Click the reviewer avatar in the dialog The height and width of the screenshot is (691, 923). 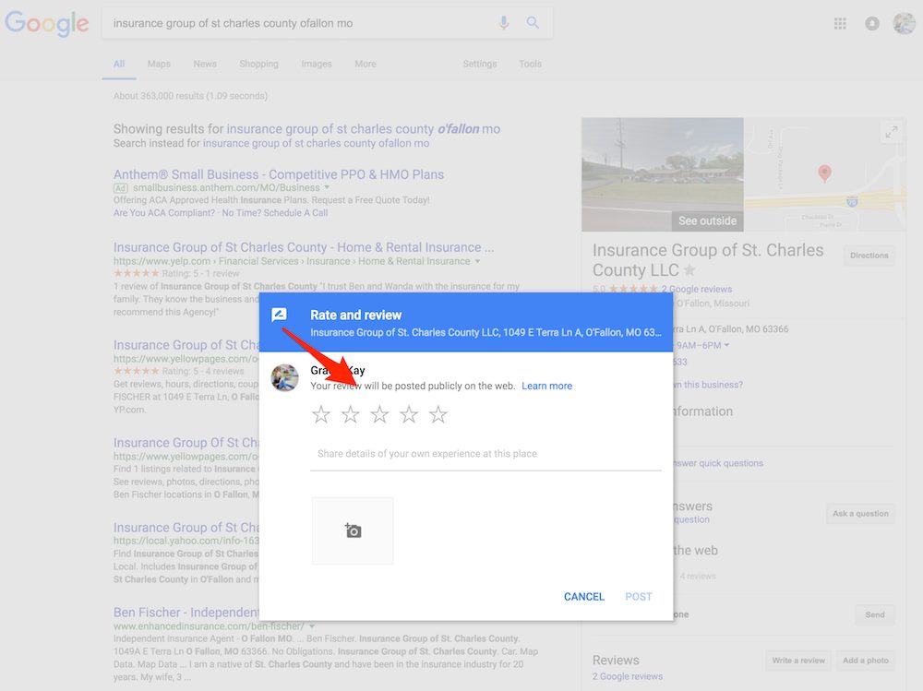pos(284,377)
